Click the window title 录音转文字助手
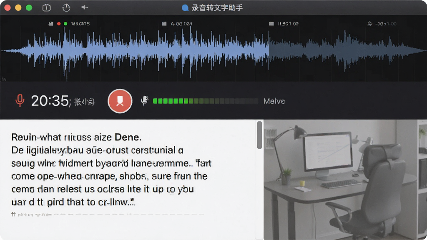Screen dimensions: 427x240 tap(217, 7)
